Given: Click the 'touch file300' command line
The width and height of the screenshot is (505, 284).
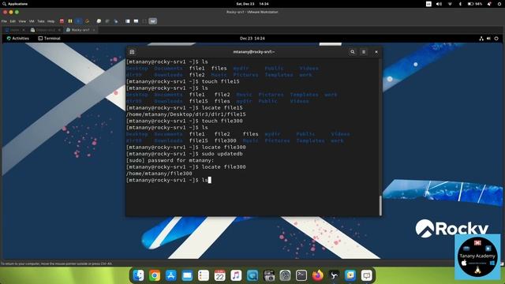Looking at the screenshot, I should pos(185,121).
